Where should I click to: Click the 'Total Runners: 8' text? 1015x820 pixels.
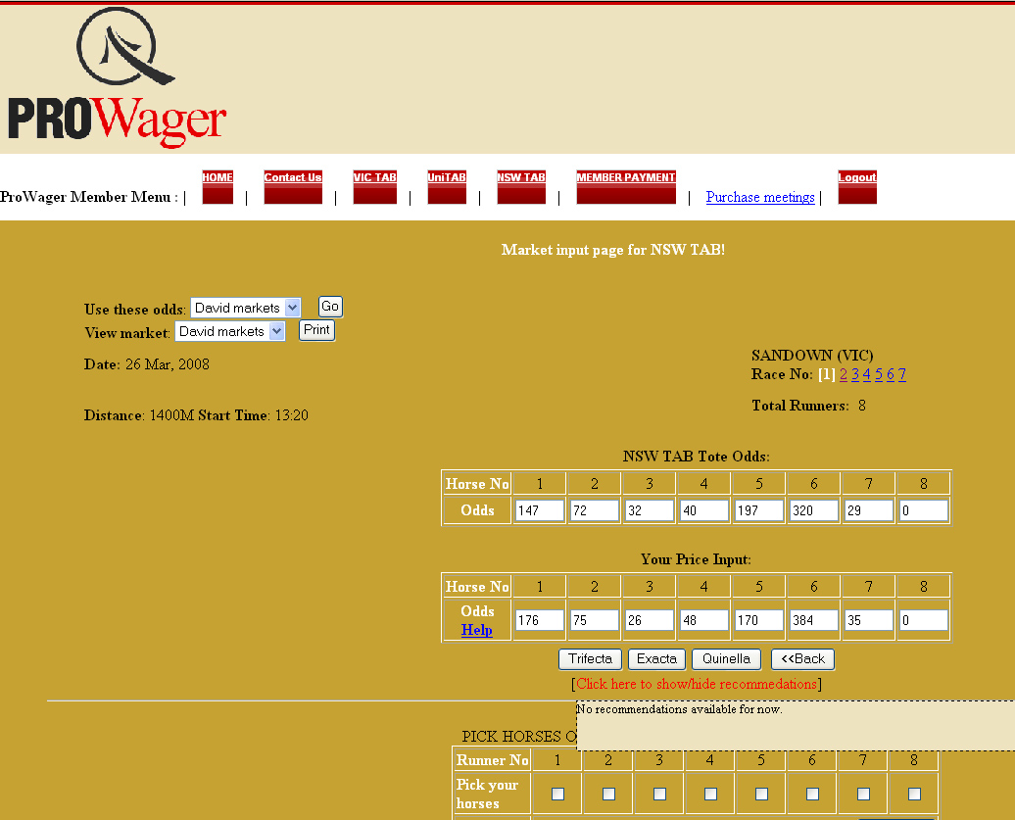(808, 406)
